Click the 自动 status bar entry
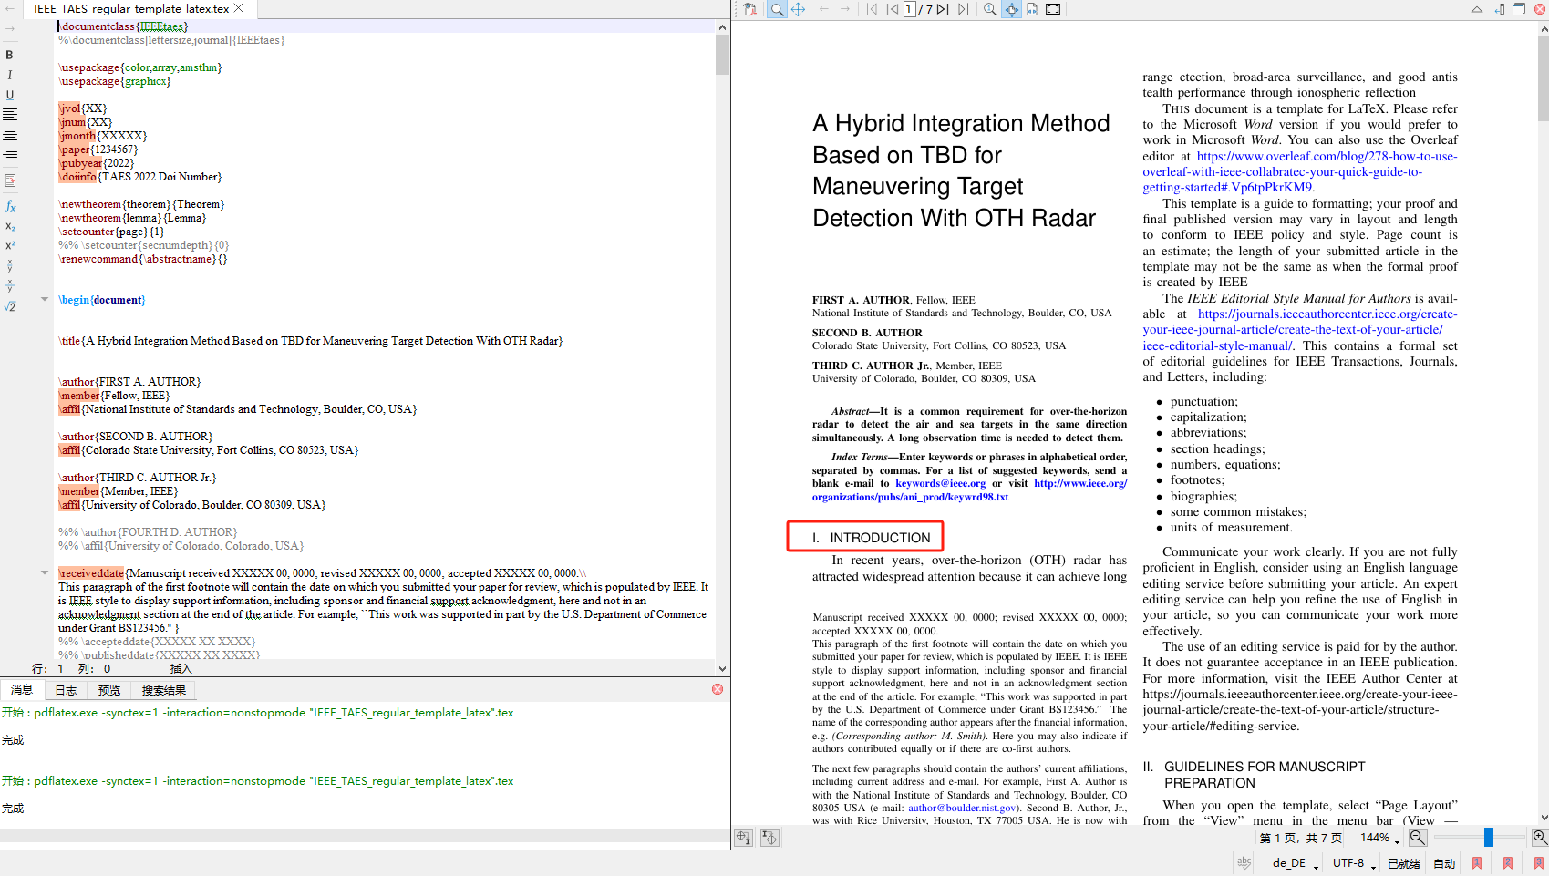This screenshot has height=876, width=1549. (1445, 863)
